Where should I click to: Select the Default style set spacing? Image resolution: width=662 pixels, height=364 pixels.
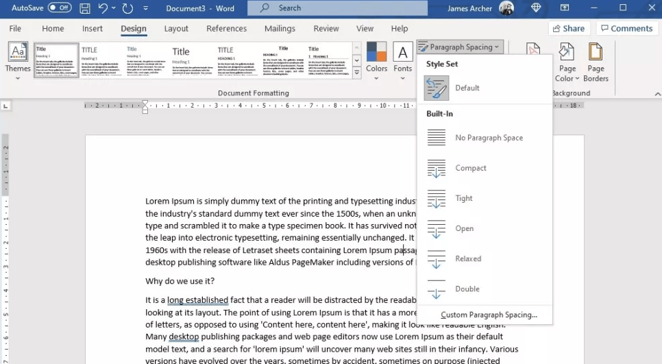click(x=485, y=88)
